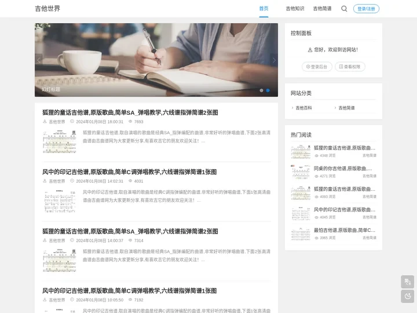Click the clock icon beside 2024年01月08日 14:00:37

72,240
